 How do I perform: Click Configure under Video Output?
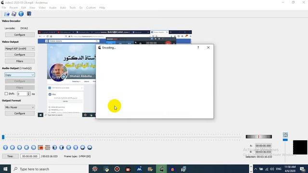point(20,55)
